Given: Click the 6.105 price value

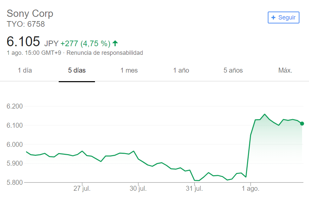Looking at the screenshot, I should (23, 41).
